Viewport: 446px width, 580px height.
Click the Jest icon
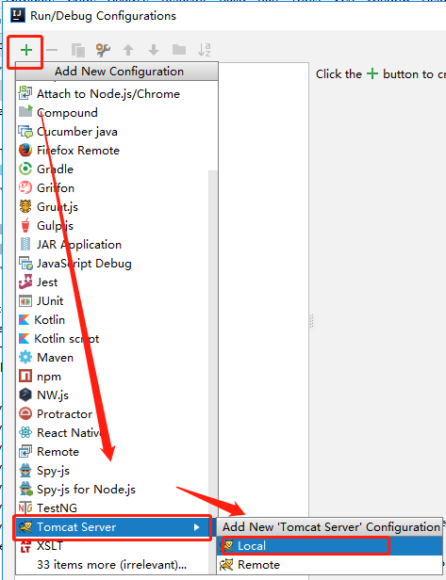coord(25,282)
